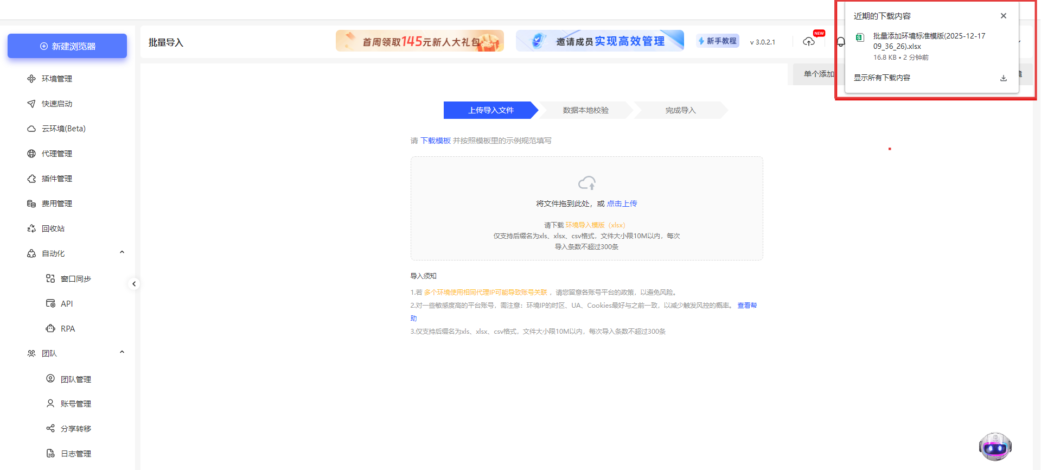Open the 回收站 page

[x=53, y=228]
